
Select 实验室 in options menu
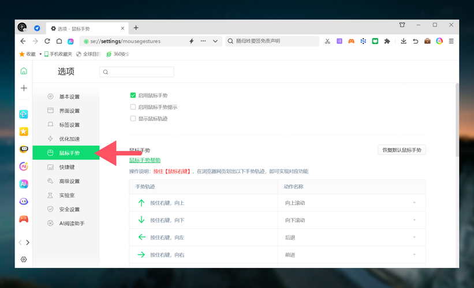66,195
